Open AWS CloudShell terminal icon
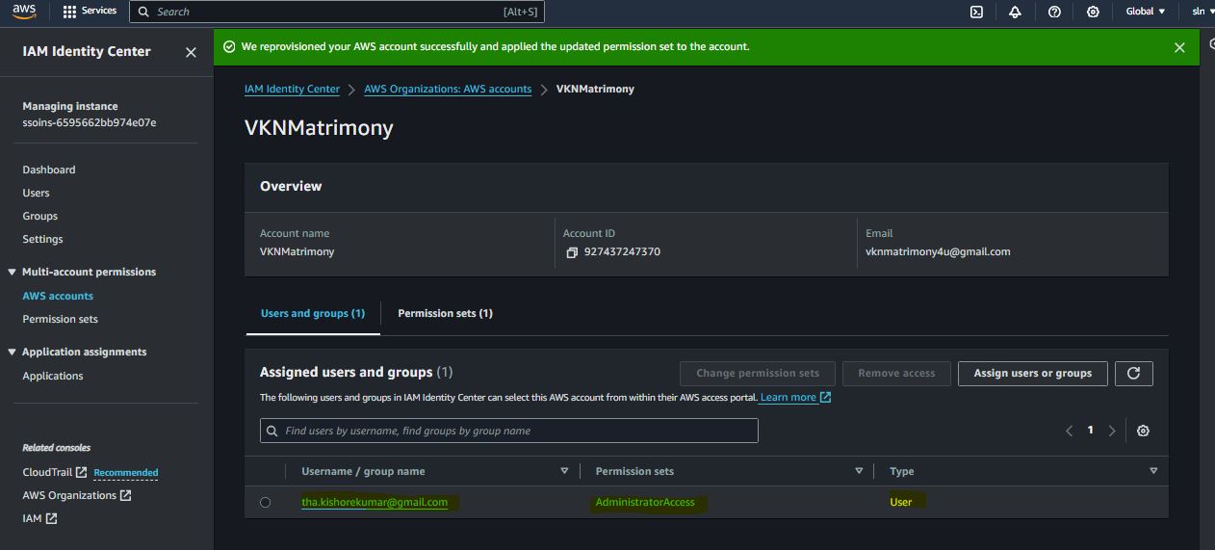 coord(976,12)
